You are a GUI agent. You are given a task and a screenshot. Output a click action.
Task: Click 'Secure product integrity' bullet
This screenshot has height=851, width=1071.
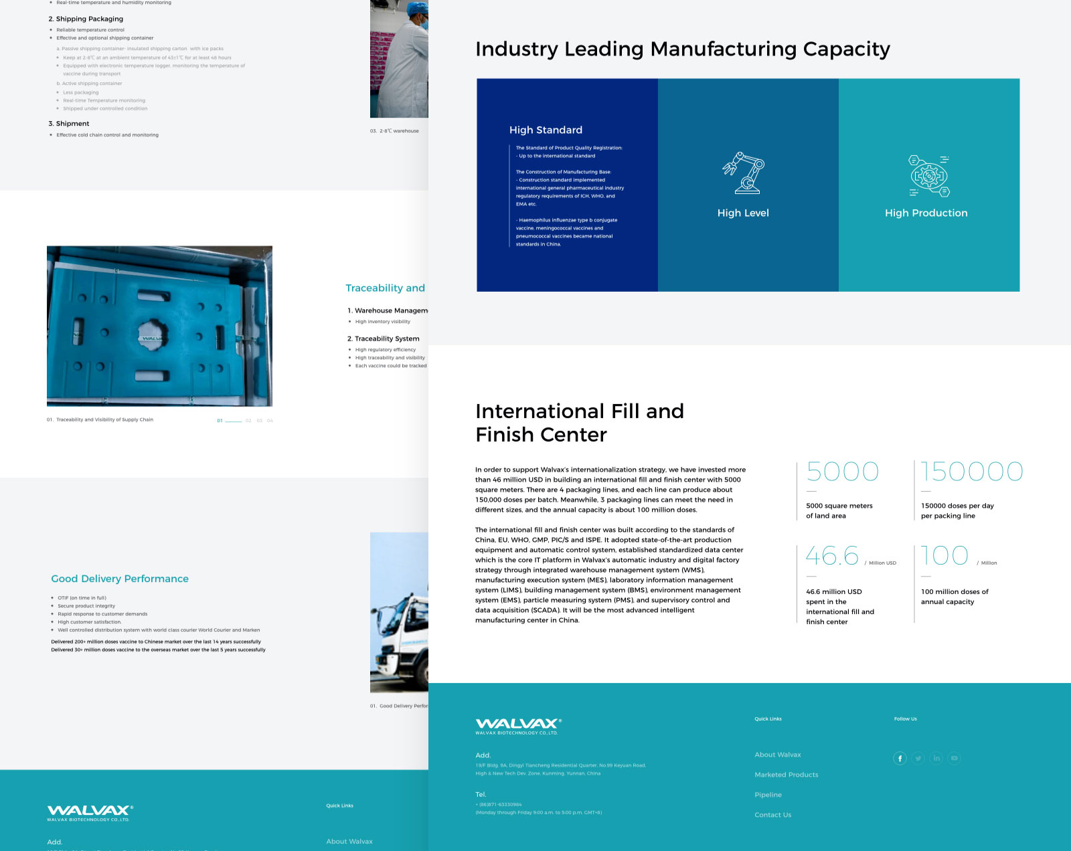86,606
